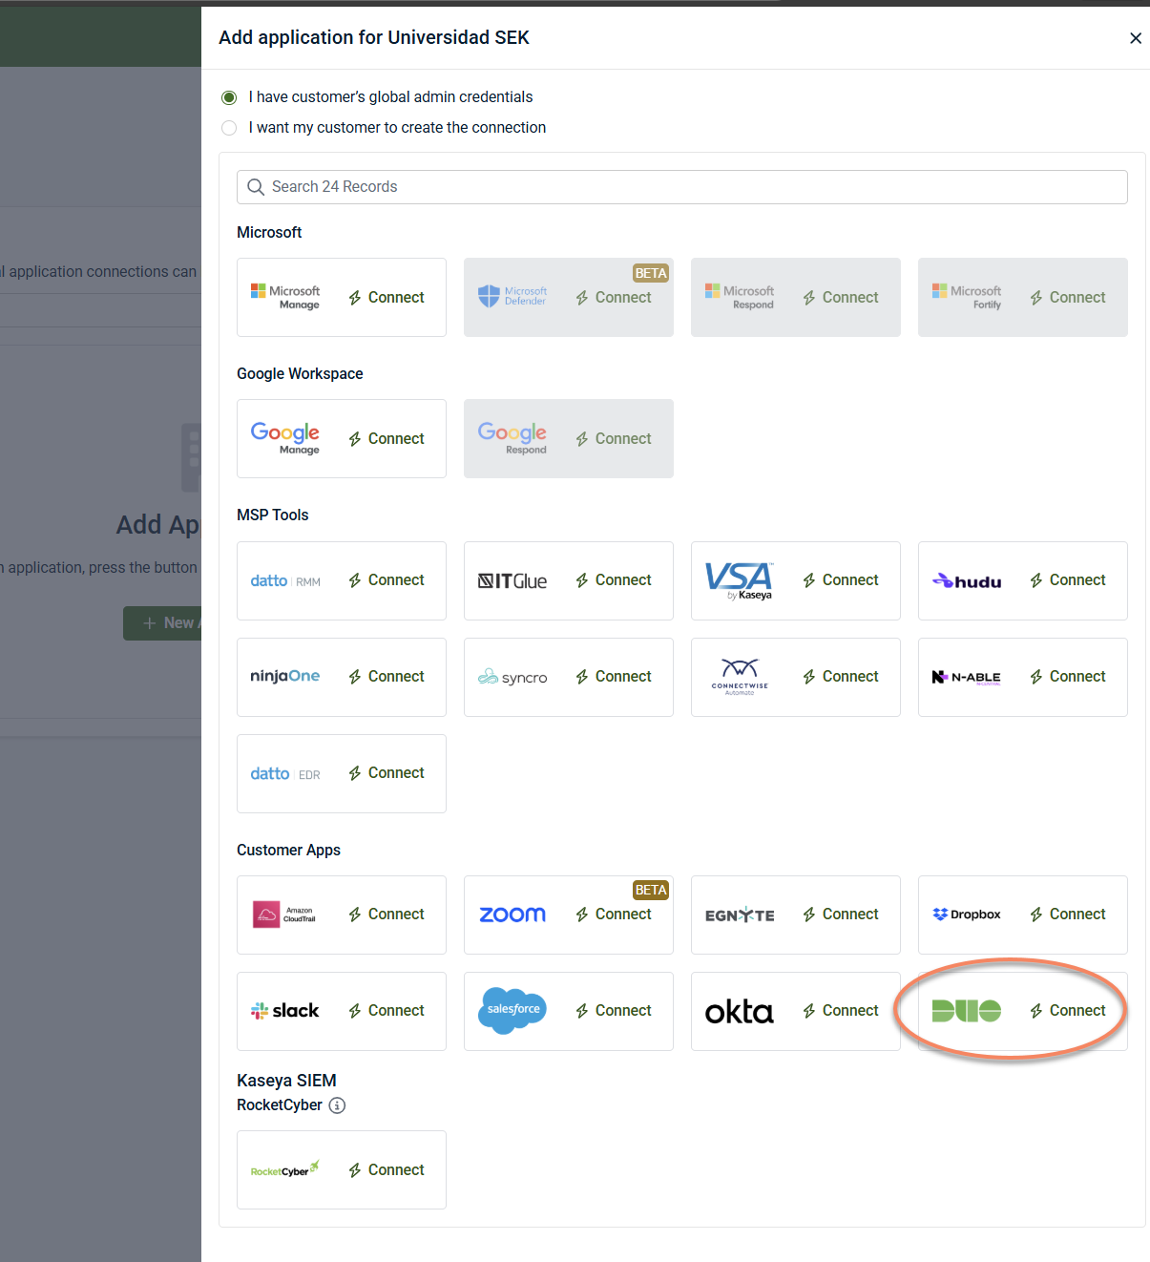
Task: Close the Add application dialog
Action: [1136, 38]
